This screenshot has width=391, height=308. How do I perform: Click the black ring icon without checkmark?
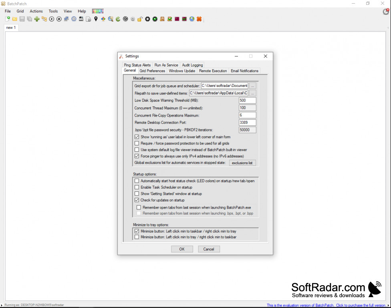(147, 19)
